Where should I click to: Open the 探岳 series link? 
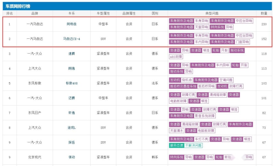pyautogui.click(x=71, y=142)
